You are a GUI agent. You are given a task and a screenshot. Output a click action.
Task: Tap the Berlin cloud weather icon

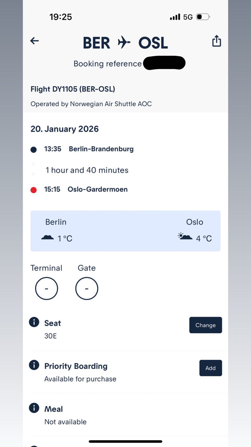(48, 238)
